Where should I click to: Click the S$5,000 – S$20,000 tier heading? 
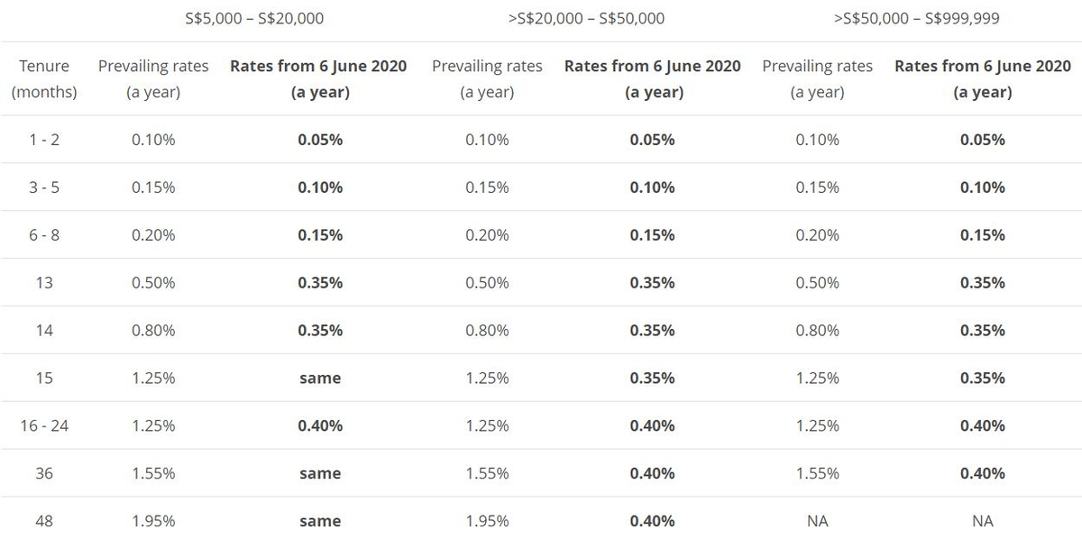point(253,18)
